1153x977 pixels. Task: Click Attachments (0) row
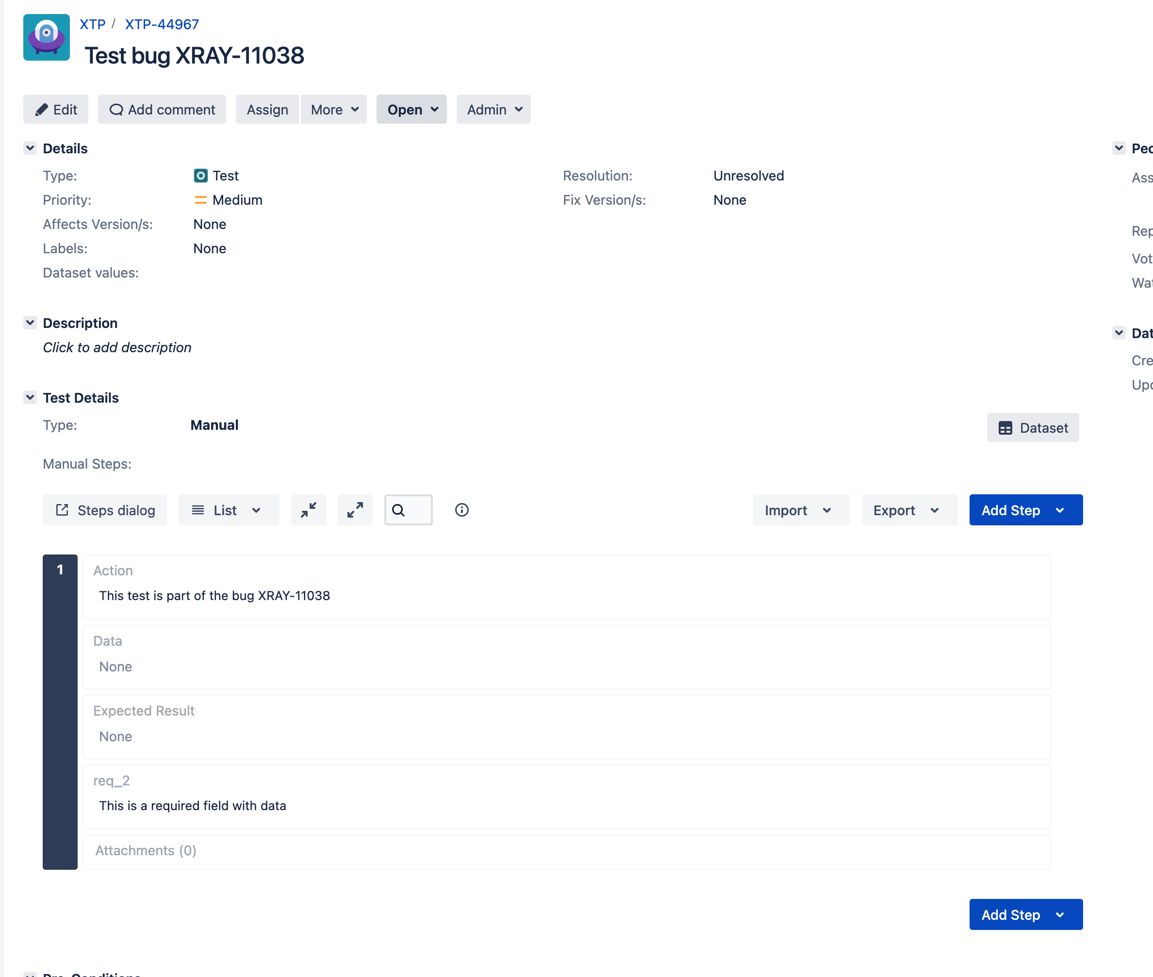click(x=567, y=852)
